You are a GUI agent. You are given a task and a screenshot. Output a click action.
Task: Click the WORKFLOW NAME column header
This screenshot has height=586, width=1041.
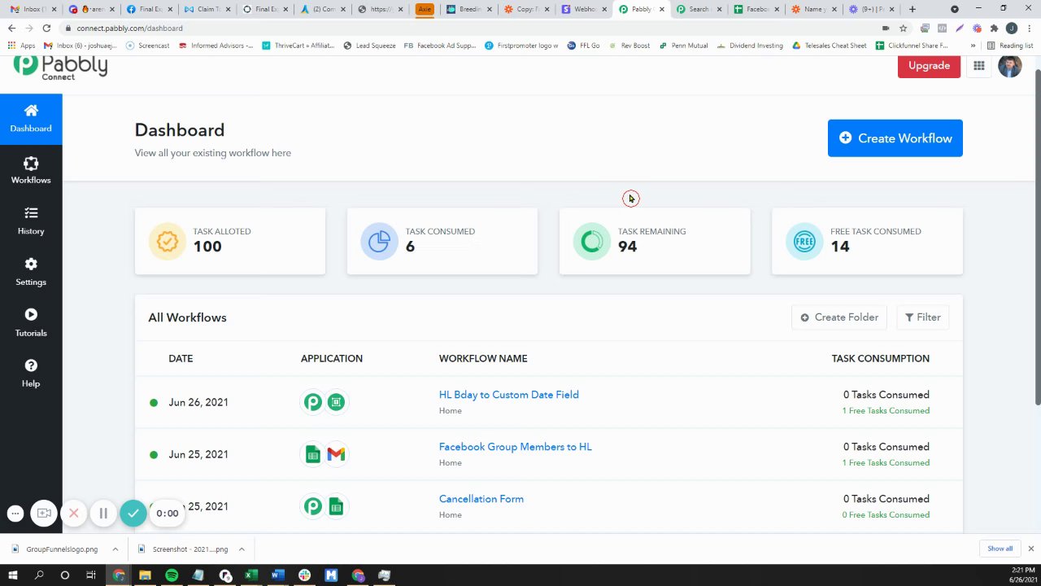pos(483,358)
